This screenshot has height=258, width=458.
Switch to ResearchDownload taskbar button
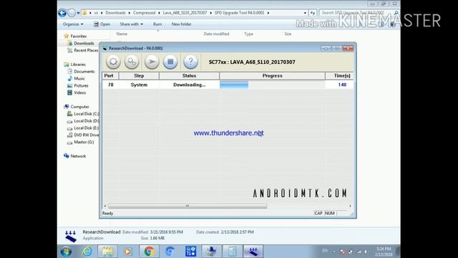click(253, 252)
